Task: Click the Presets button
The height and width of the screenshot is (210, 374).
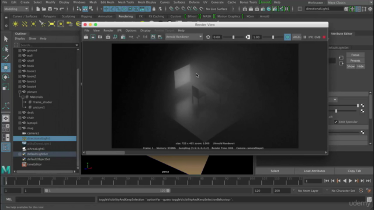Action: coord(355,61)
